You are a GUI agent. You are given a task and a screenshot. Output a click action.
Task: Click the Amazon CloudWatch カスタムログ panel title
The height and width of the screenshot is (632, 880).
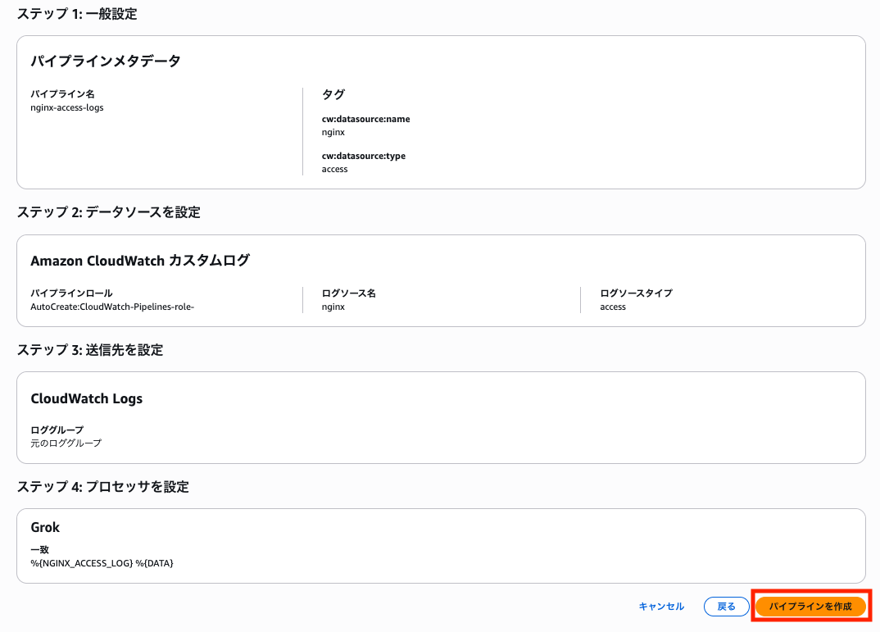138,259
